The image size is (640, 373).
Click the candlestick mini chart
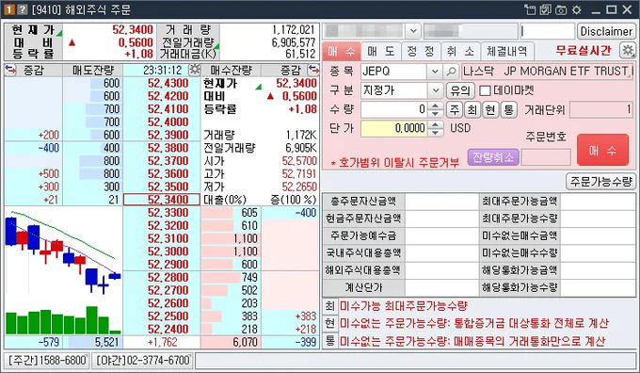tap(63, 271)
